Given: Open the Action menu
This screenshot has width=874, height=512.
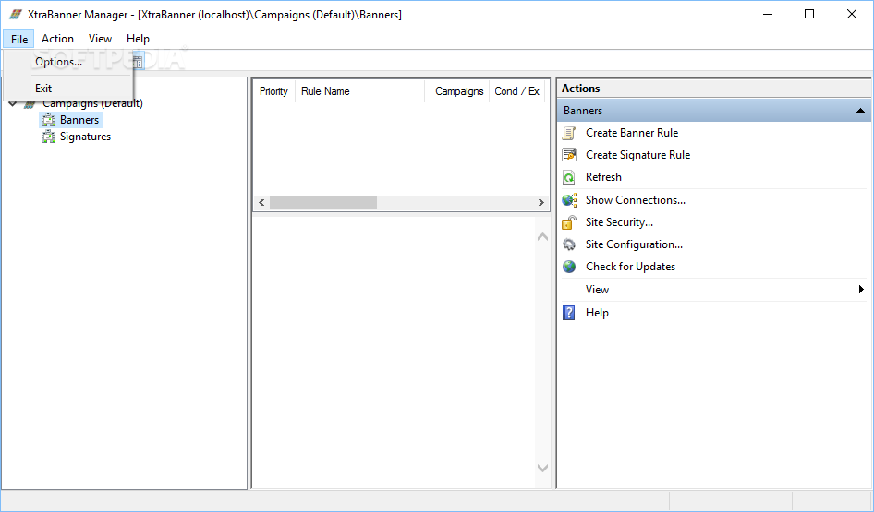Looking at the screenshot, I should coord(57,39).
